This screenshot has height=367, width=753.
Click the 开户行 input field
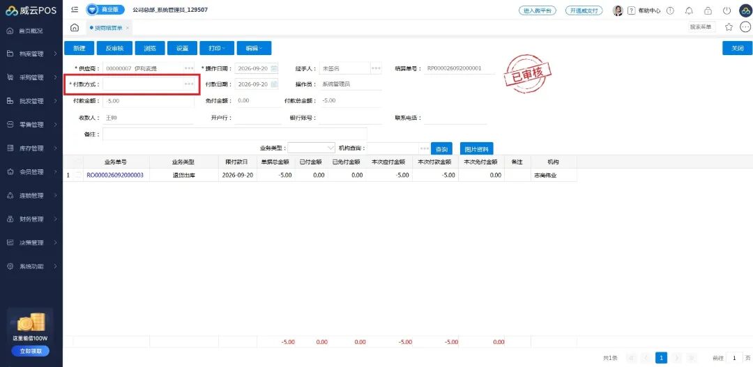pos(258,118)
